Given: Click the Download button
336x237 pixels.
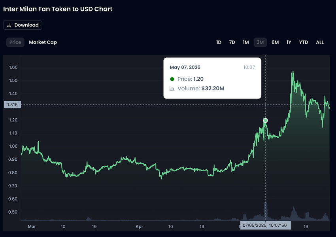Looking at the screenshot, I should (23, 25).
